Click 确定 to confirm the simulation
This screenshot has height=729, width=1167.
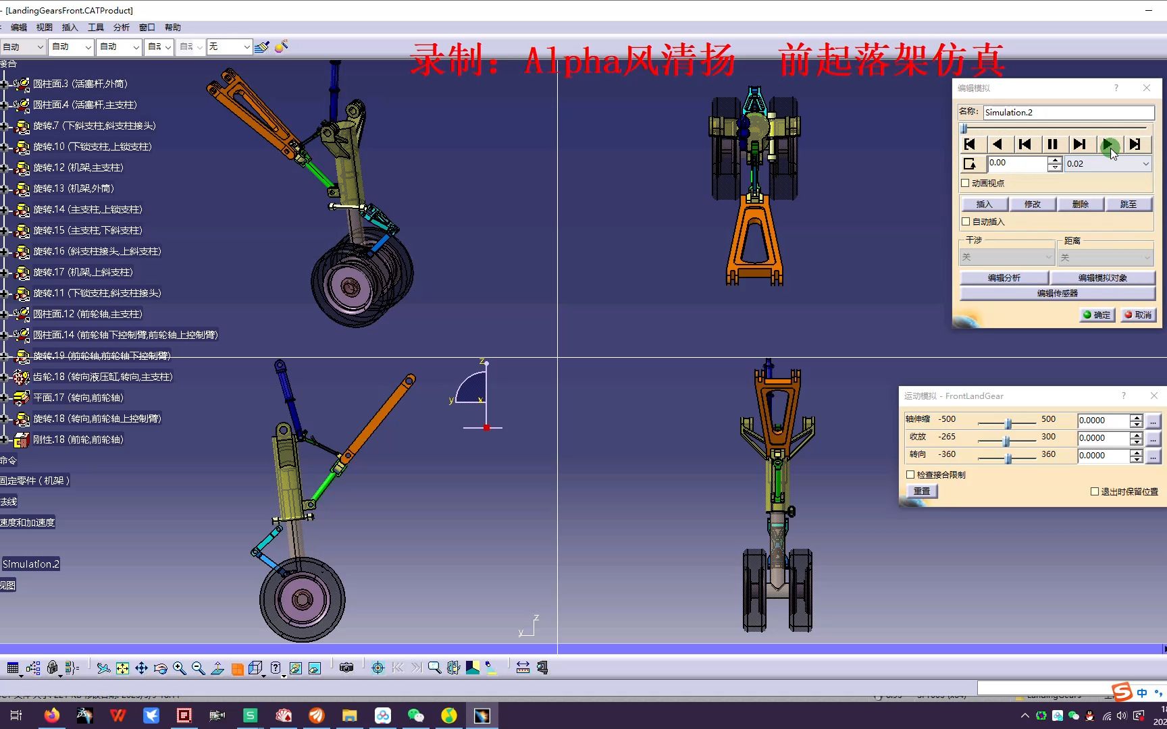[x=1097, y=315]
